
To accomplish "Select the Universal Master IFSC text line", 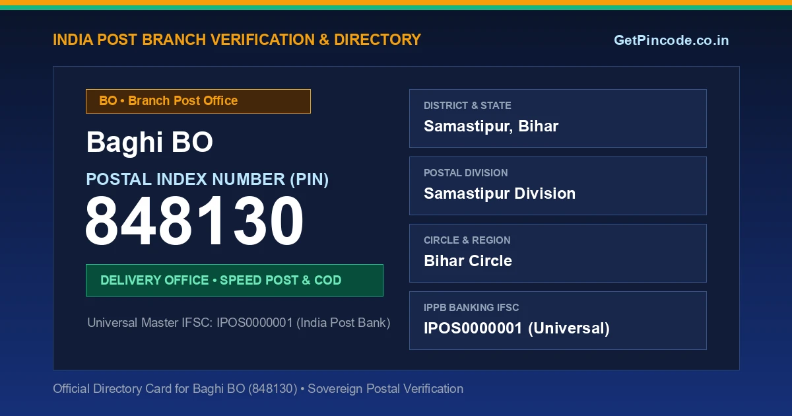I will (239, 323).
